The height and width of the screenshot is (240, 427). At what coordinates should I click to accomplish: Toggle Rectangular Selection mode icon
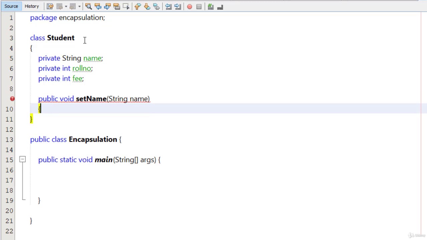click(x=126, y=6)
